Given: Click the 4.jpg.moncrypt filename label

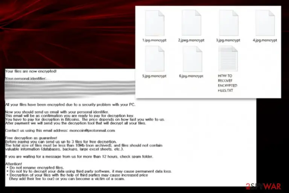Looking at the screenshot, I should click(265, 40).
